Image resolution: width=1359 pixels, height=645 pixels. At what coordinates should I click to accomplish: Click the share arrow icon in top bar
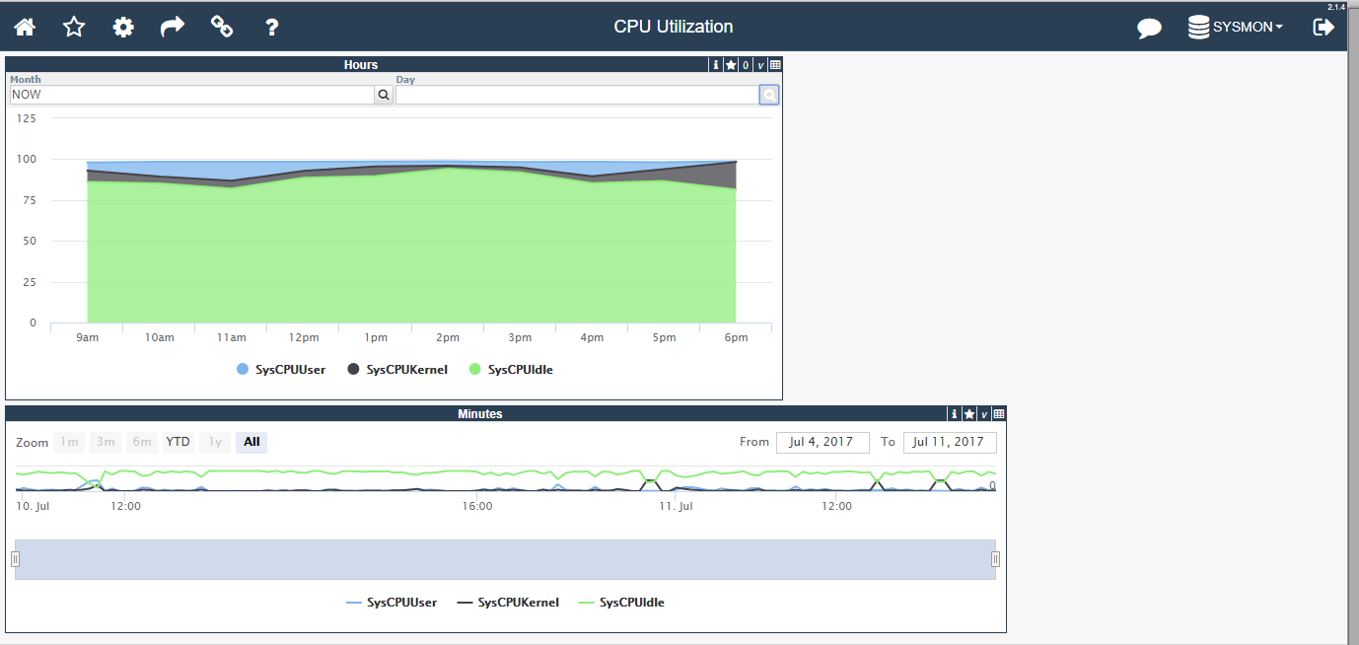[173, 27]
